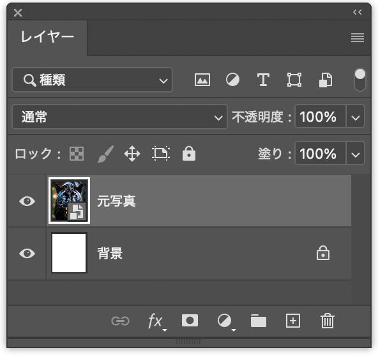Lock position move-arrows icon
This screenshot has width=378, height=357.
tap(132, 154)
